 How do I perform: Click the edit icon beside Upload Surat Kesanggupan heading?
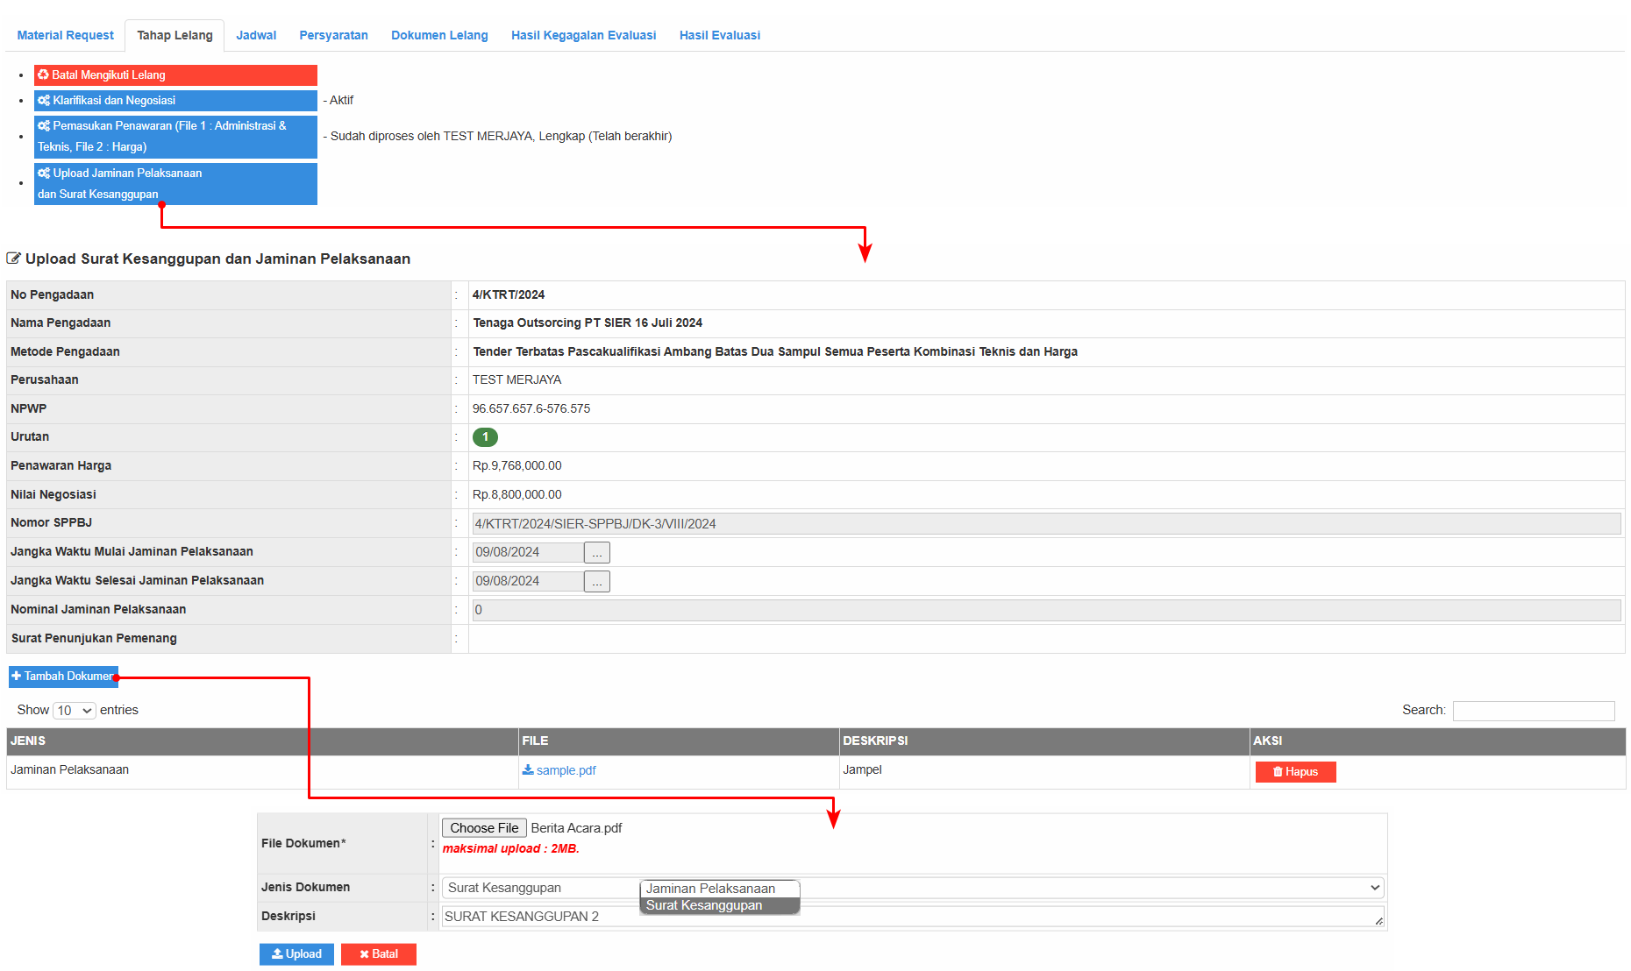click(x=13, y=259)
